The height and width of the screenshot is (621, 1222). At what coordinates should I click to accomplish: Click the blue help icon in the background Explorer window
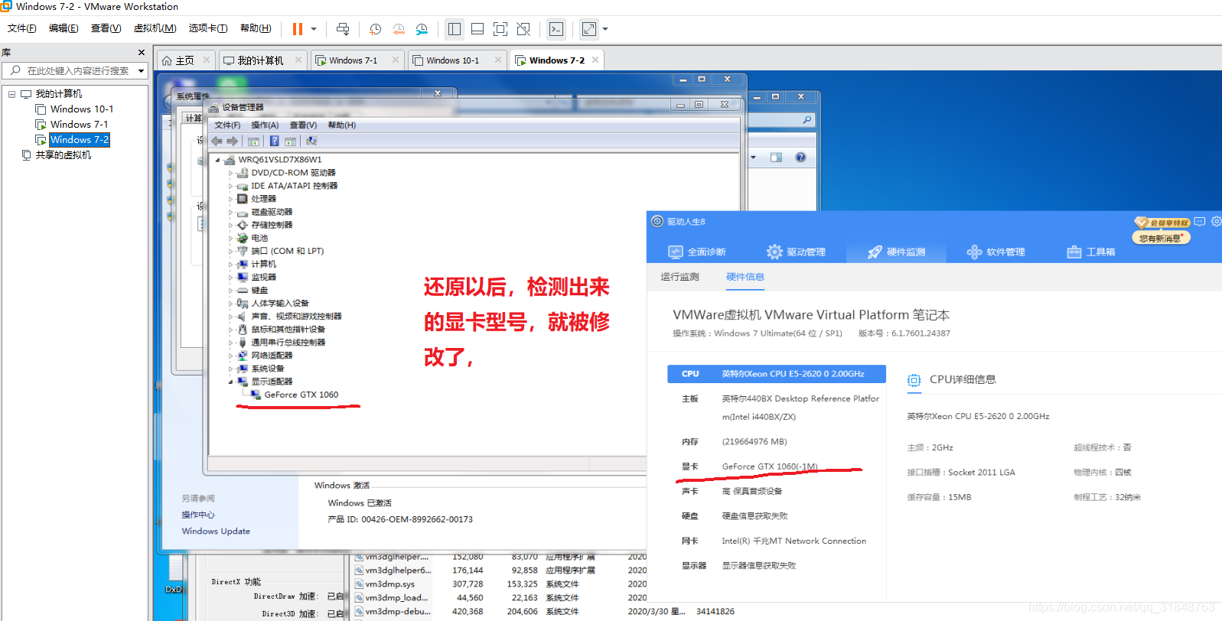pos(800,158)
